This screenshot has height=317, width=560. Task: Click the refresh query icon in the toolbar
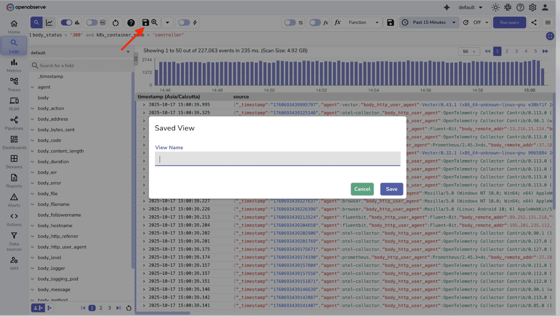tap(115, 22)
